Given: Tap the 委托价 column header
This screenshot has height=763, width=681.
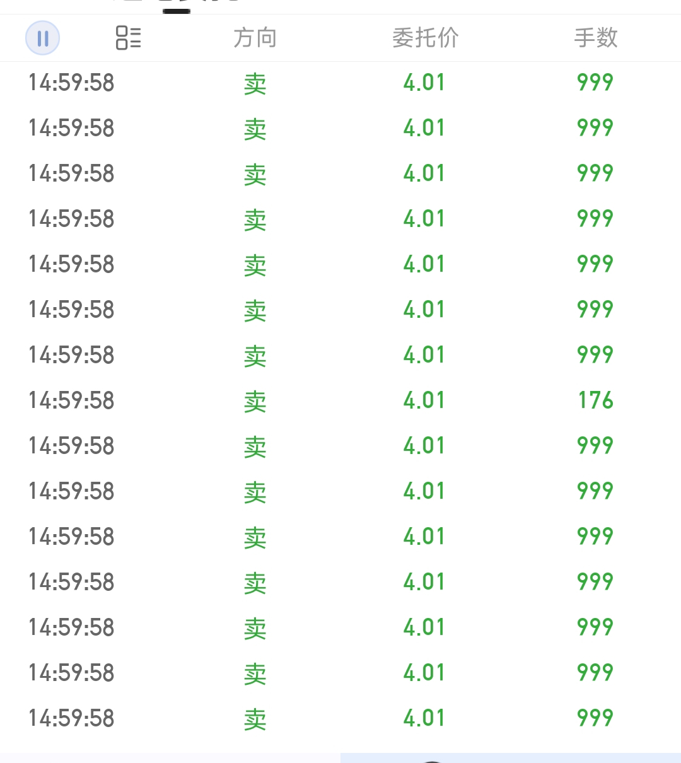Looking at the screenshot, I should coord(426,38).
